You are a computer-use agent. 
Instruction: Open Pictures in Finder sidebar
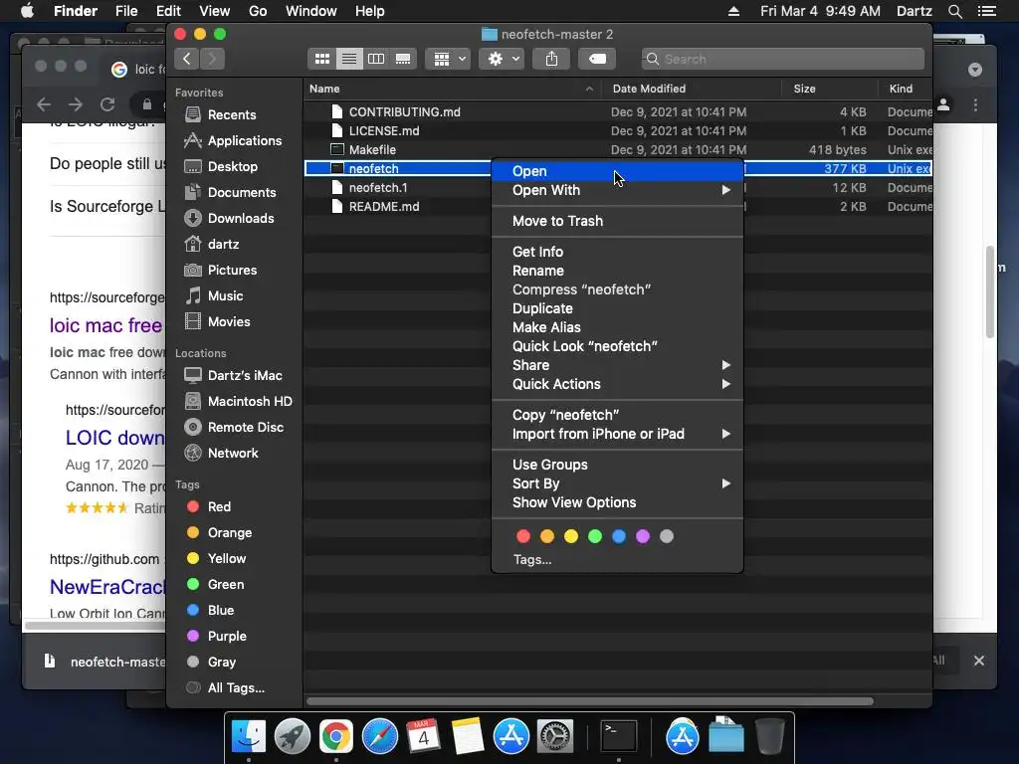click(x=221, y=271)
